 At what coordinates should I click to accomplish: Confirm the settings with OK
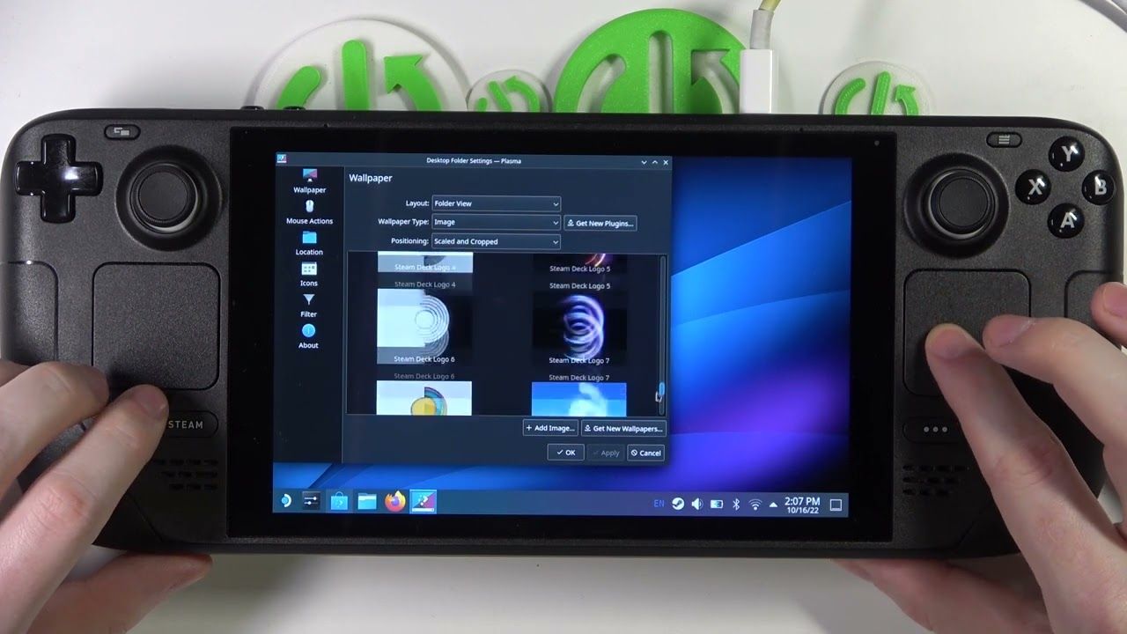[565, 452]
